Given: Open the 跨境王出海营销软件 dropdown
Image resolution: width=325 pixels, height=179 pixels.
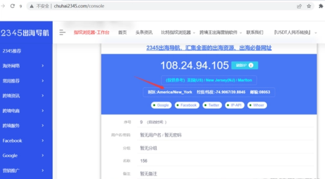Looking at the screenshot, I should [x=221, y=32].
